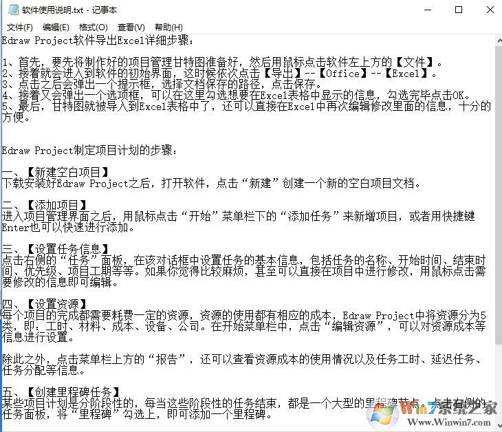502x432 pixels.
Task: Click line beginning '某些项目计划是分阶段性的'
Action: pos(244,404)
